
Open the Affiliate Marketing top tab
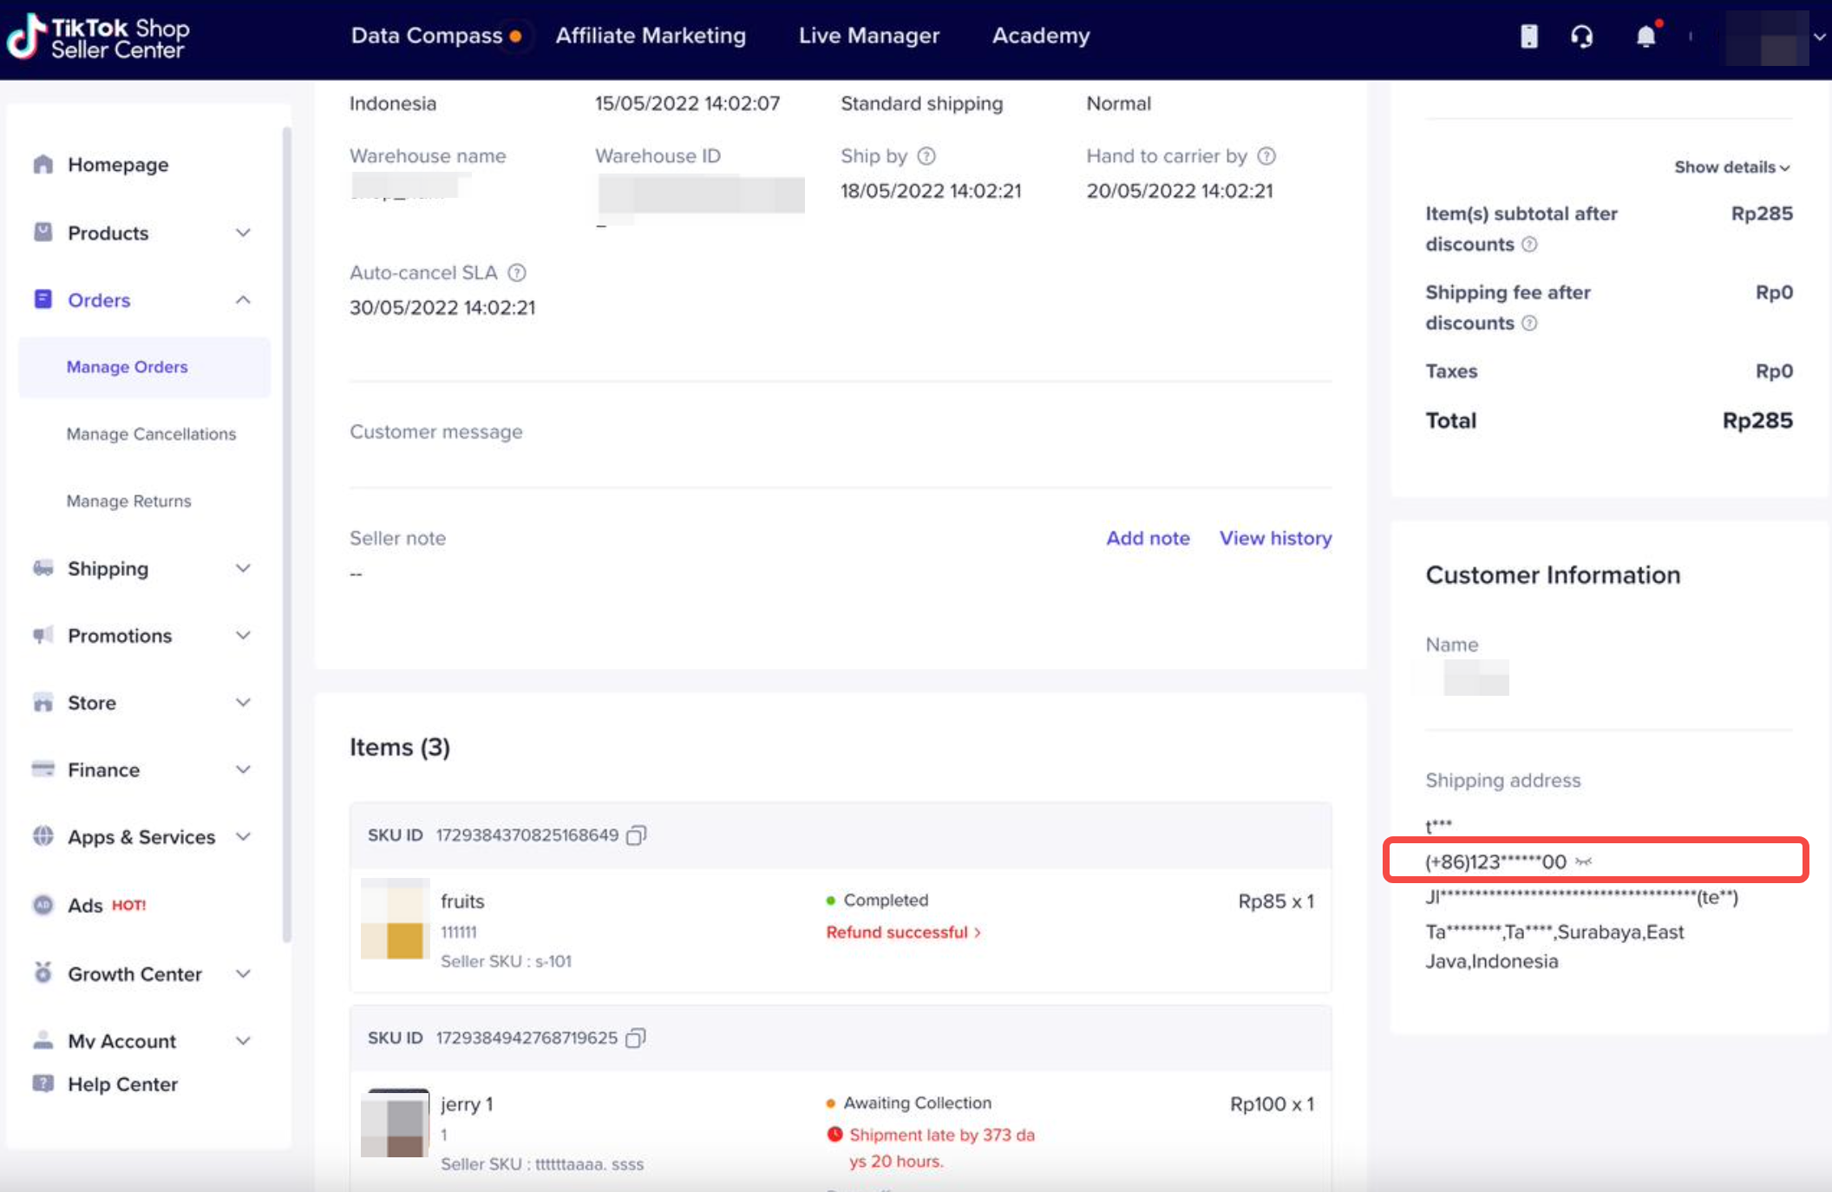651,36
